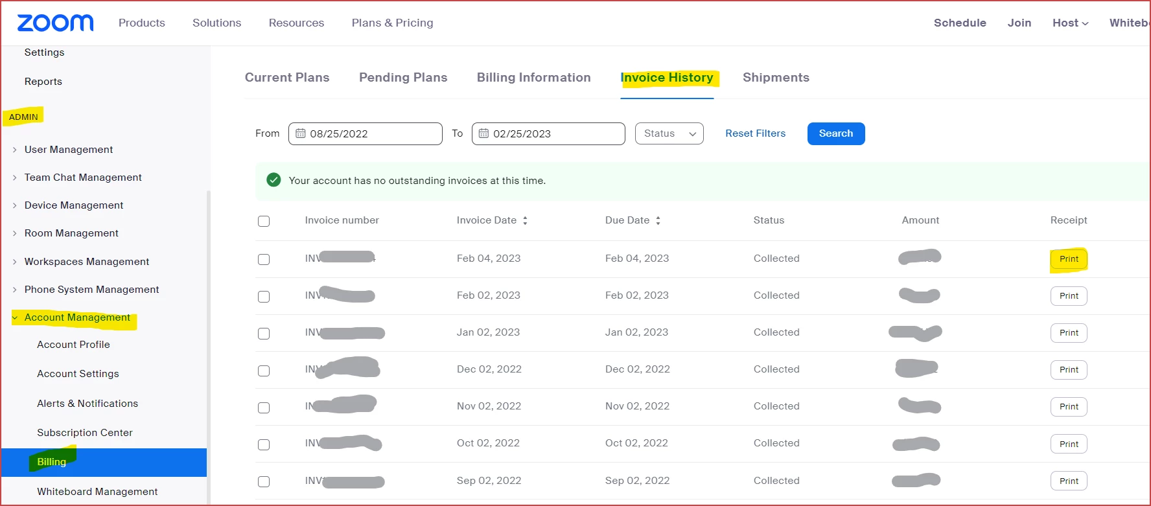The width and height of the screenshot is (1151, 506).
Task: Select Invoice History tab
Action: tap(667, 78)
